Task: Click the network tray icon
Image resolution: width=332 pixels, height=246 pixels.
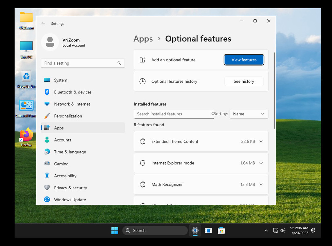Action: point(275,230)
